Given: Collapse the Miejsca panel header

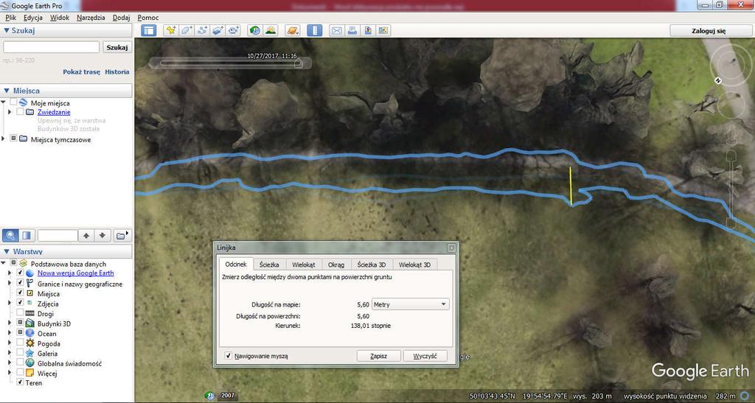Looking at the screenshot, I should pyautogui.click(x=66, y=91).
